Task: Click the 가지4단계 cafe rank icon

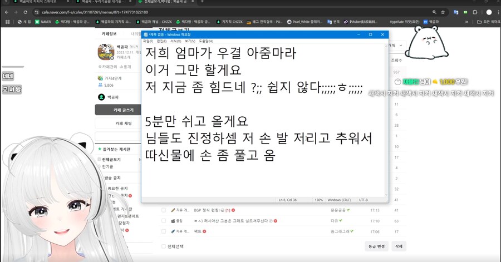Action: (100, 78)
